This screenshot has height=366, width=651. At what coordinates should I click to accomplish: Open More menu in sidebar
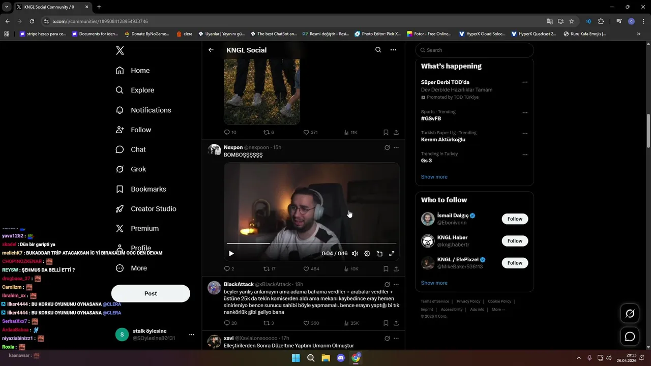(131, 268)
